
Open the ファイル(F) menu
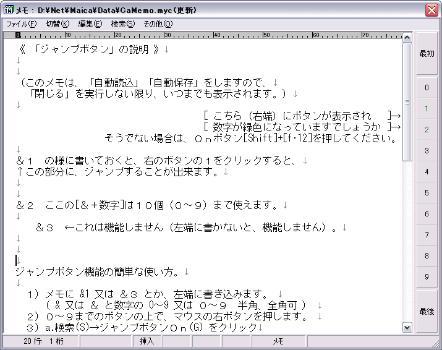[21, 24]
